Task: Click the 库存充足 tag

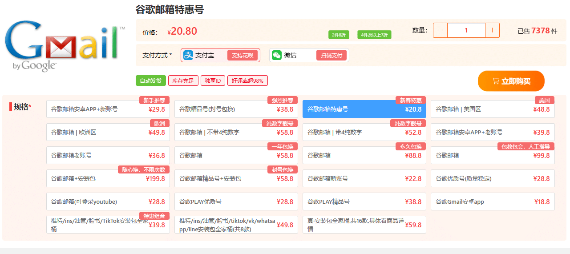Action: 183,81
